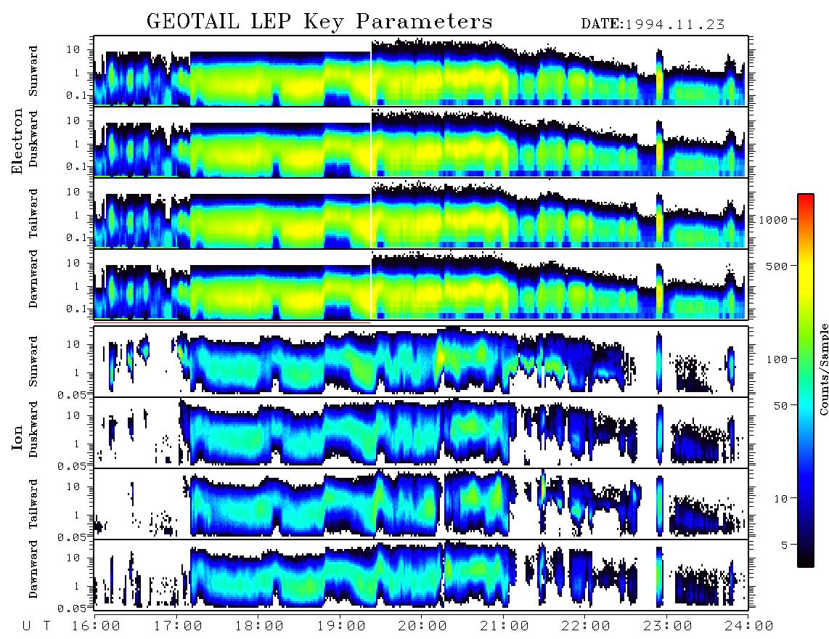Select the Ion "Sunward" panel label
The height and width of the screenshot is (639, 829).
(33, 361)
